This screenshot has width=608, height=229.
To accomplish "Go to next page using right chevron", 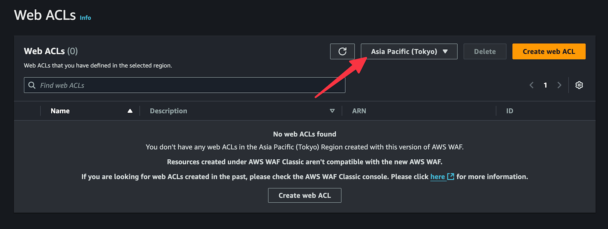I will pos(559,85).
